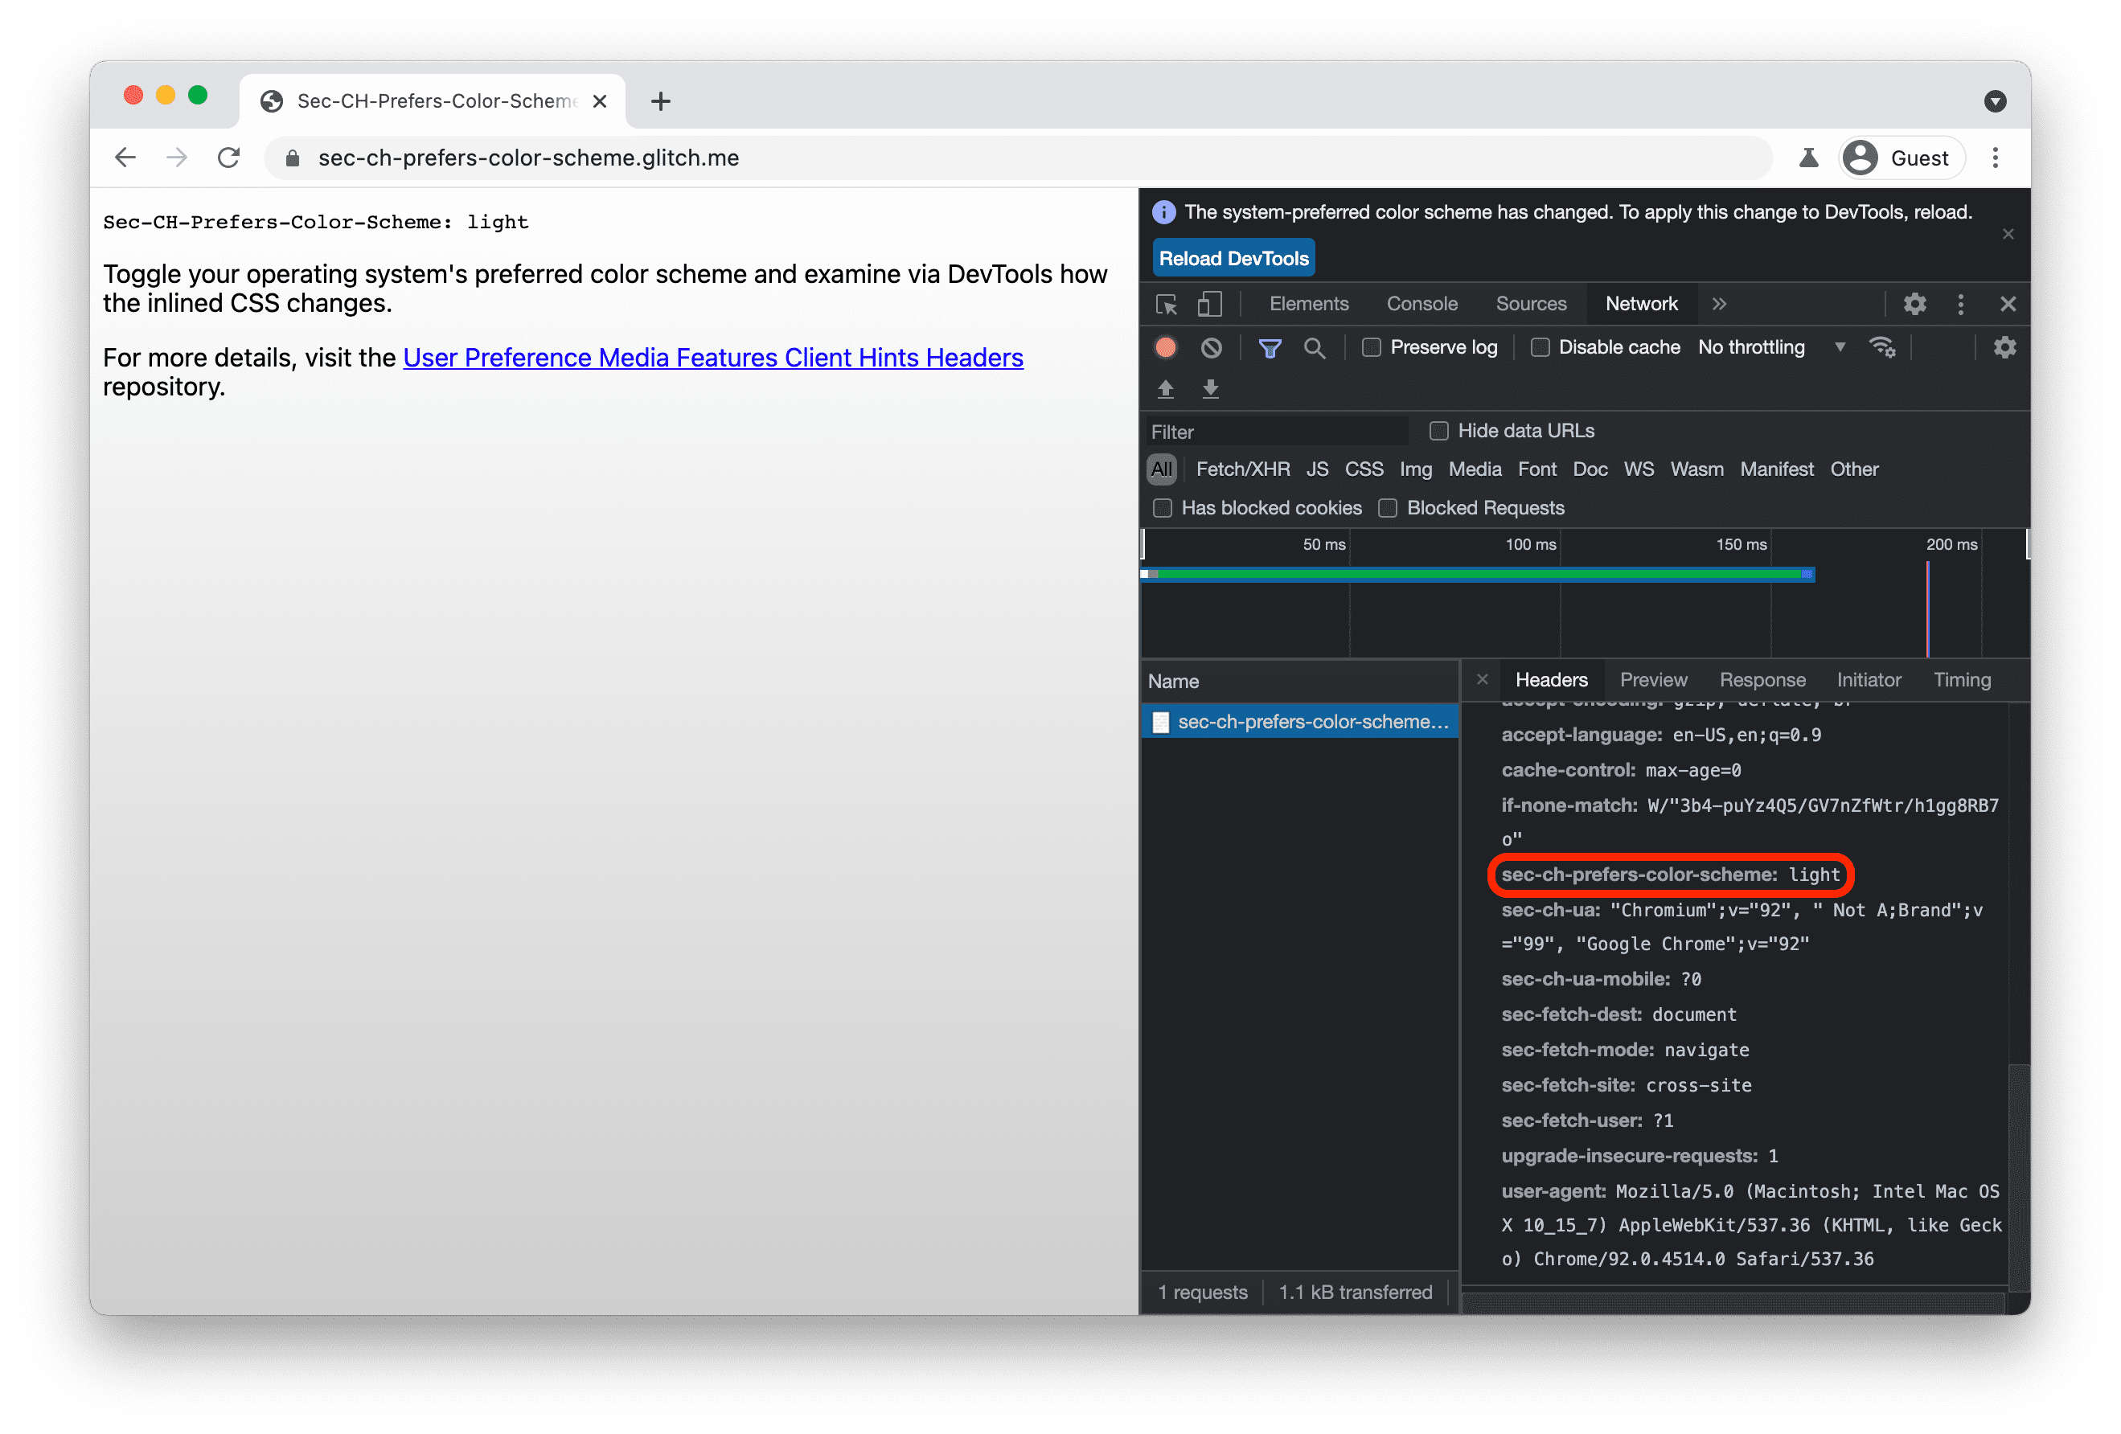Screen dimensions: 2121x1434
Task: Click the clear Network log icon
Action: pos(1212,347)
